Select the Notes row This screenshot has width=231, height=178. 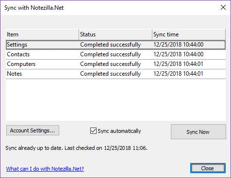pyautogui.click(x=115, y=74)
